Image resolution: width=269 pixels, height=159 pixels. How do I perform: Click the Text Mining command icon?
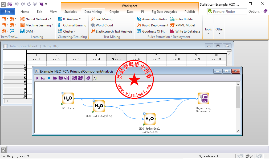coord(93,19)
